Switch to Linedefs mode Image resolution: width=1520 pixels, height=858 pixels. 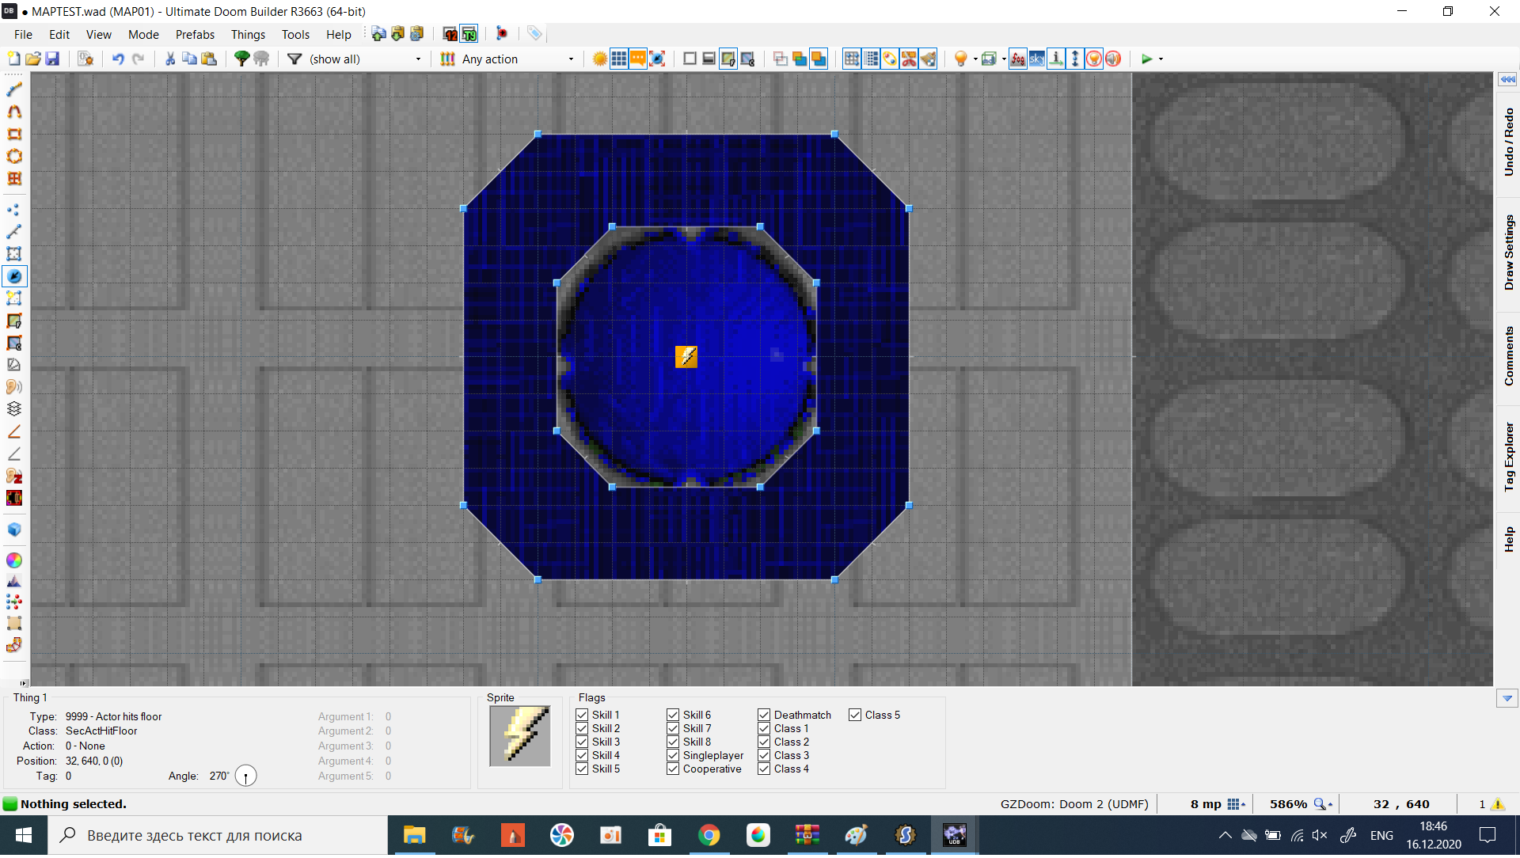click(14, 232)
